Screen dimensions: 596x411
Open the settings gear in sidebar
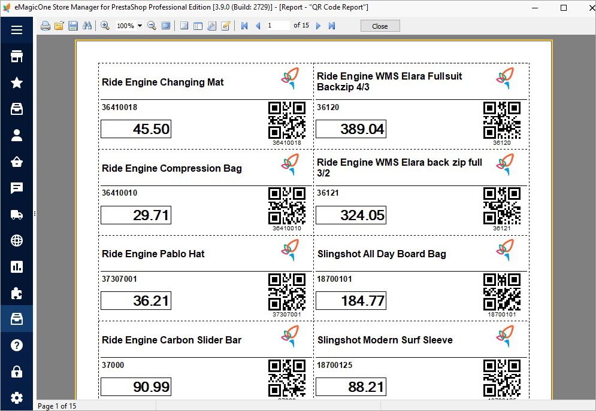[17, 398]
